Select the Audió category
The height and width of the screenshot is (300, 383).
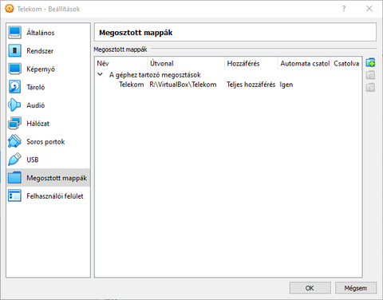(48, 105)
